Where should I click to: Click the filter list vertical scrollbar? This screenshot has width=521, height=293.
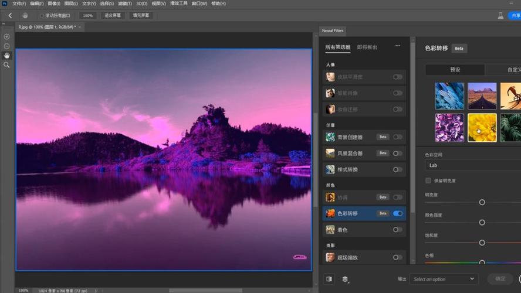412,126
